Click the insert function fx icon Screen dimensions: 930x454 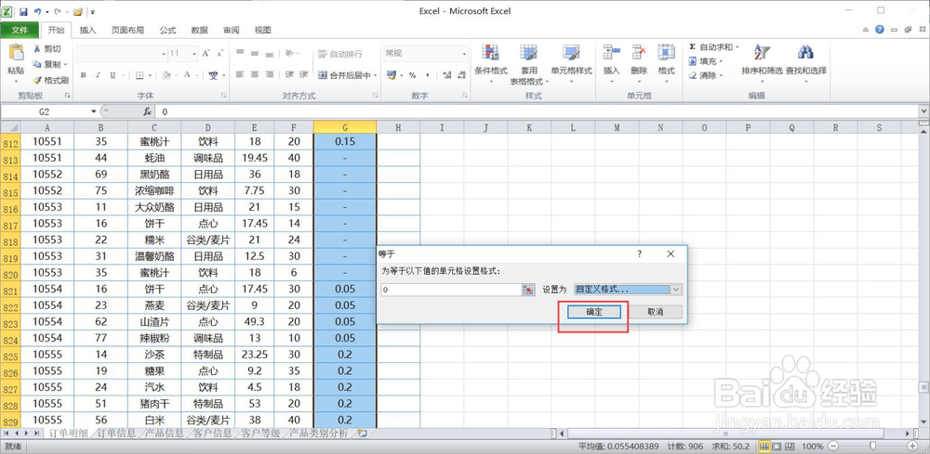(147, 111)
